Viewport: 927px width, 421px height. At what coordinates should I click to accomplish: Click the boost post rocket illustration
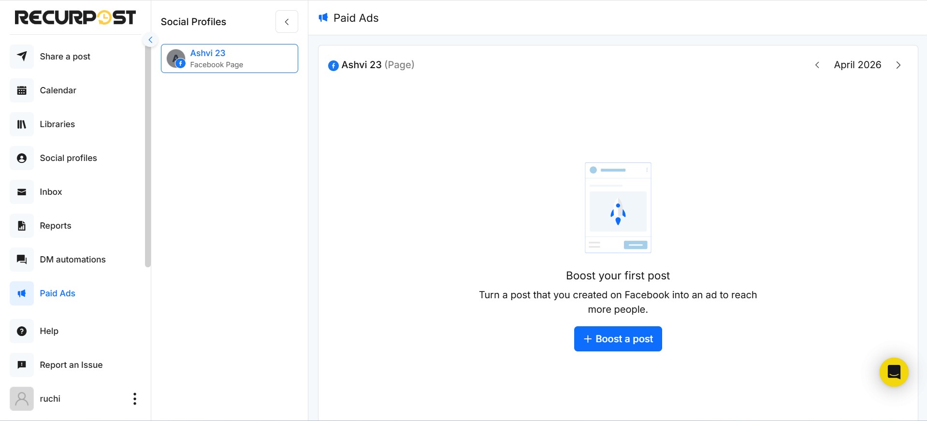[618, 208]
